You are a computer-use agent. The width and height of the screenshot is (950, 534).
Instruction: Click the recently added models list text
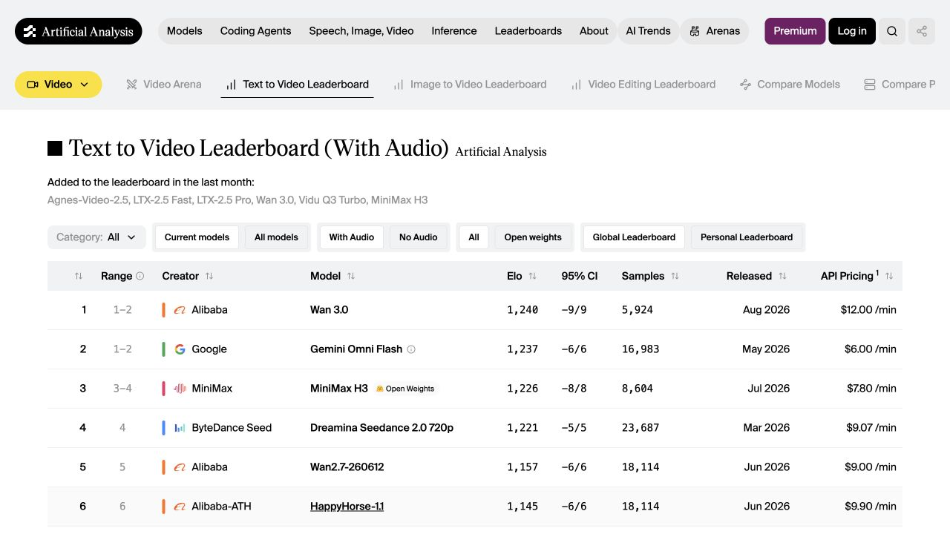click(237, 200)
